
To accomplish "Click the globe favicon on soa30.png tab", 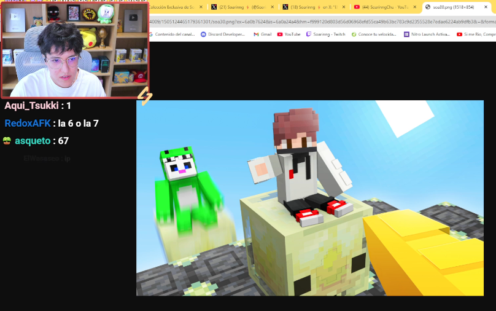I will [428, 7].
